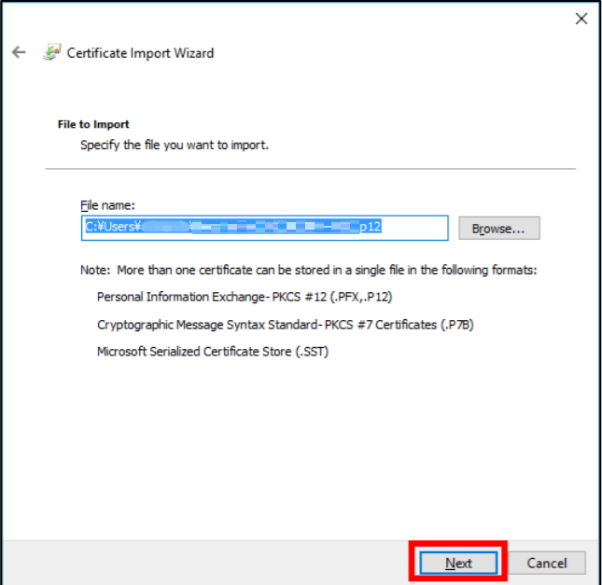Click the Cryptographic Message Syntax PKCS #7 line
This screenshot has height=585, width=602.
(x=287, y=325)
